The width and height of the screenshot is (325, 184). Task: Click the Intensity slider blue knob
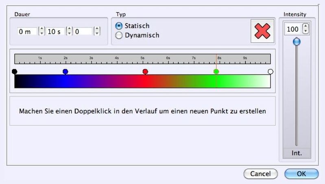(x=297, y=42)
